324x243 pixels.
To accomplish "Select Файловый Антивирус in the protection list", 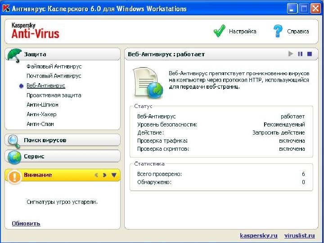I will tap(54, 67).
